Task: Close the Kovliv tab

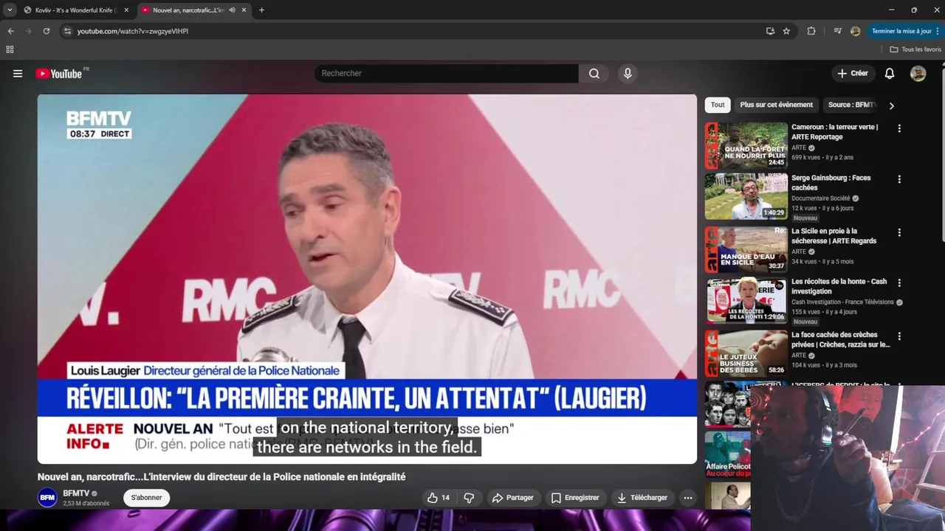Action: 126,10
